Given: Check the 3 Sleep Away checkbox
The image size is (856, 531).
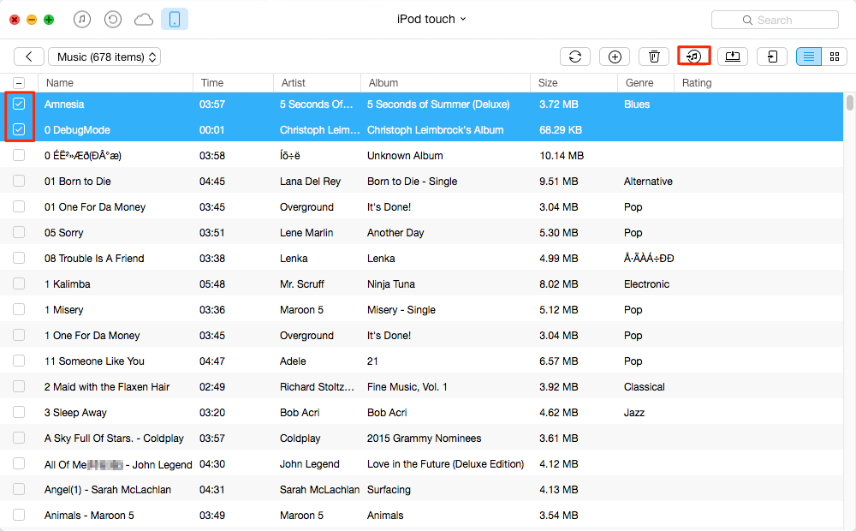Looking at the screenshot, I should click(19, 412).
